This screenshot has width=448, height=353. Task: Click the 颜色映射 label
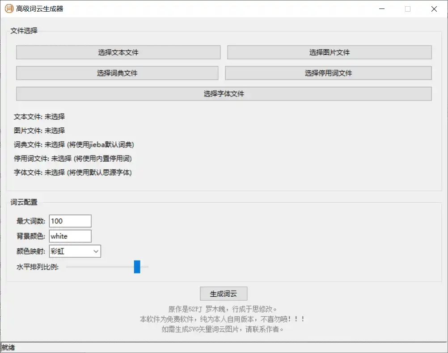click(x=31, y=251)
